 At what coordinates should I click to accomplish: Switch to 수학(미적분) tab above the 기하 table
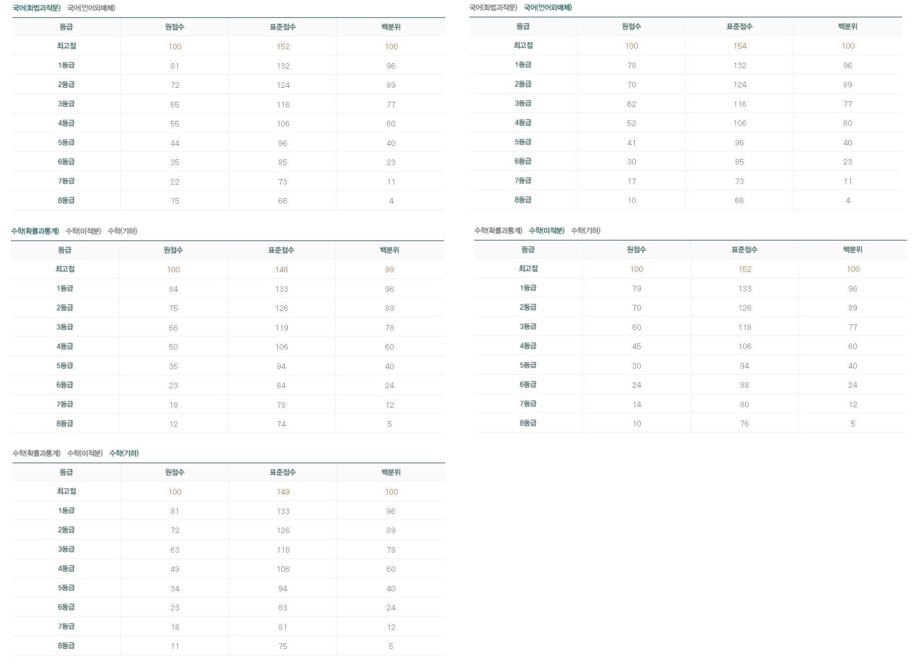[85, 453]
